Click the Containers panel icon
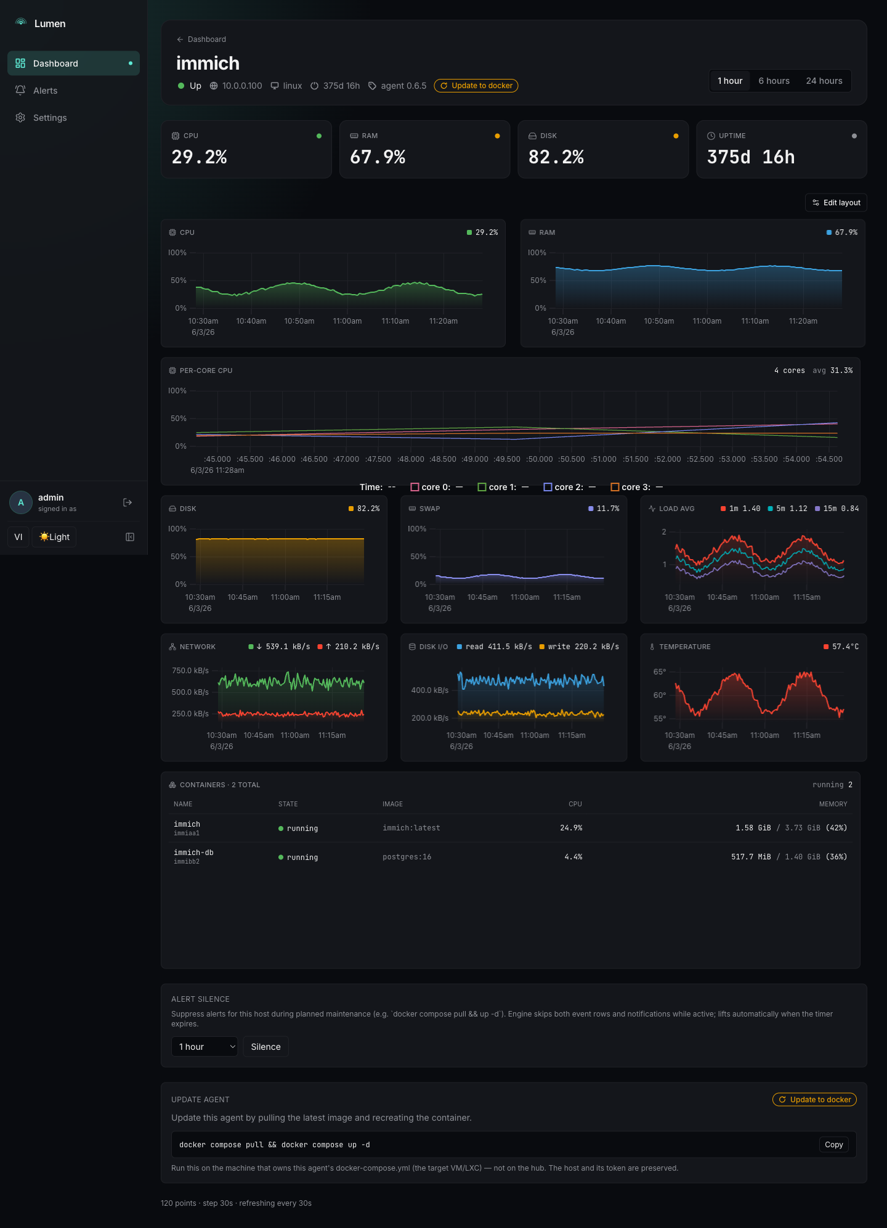887x1228 pixels. coord(172,785)
